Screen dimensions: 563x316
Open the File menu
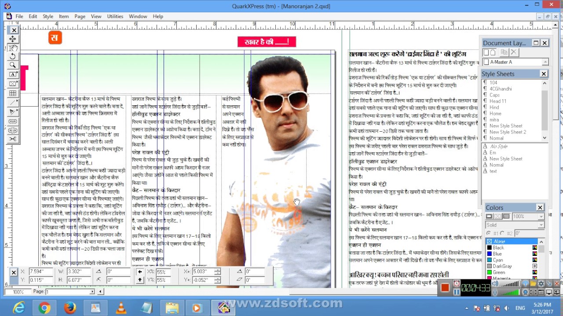19,16
